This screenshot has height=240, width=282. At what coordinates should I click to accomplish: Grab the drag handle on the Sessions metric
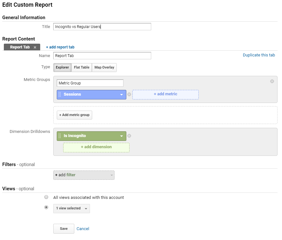[x=60, y=94]
